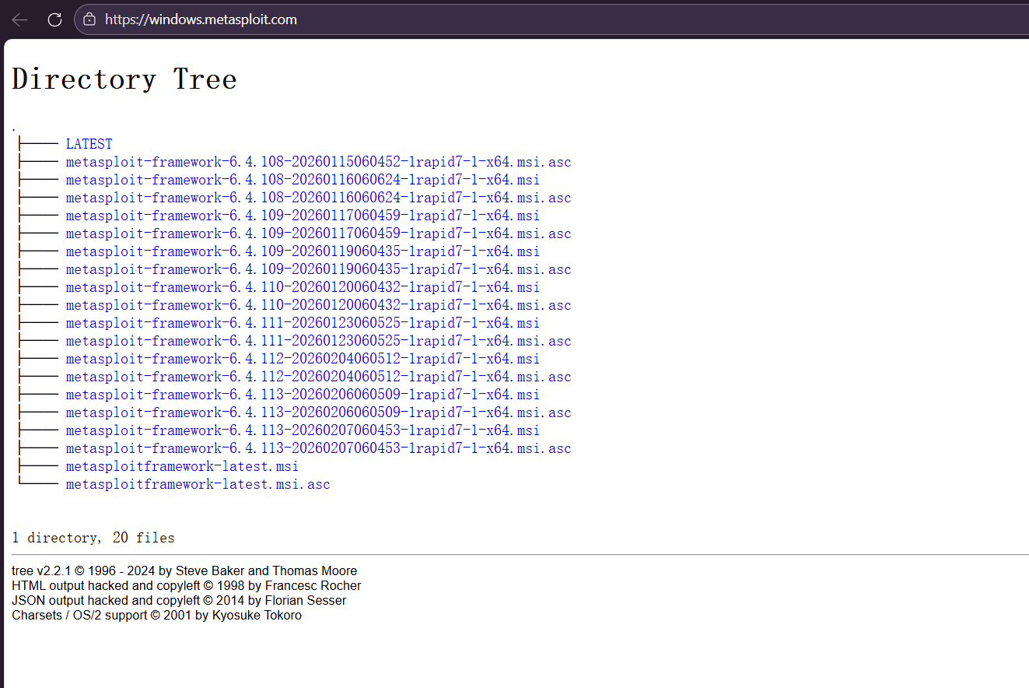Download metasploit-framework-6.4.108-20260116060624 x64.msi
The height and width of the screenshot is (688, 1029).
pos(303,180)
